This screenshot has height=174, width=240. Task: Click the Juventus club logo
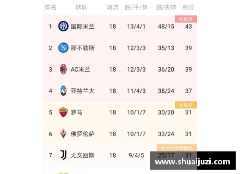(x=63, y=155)
